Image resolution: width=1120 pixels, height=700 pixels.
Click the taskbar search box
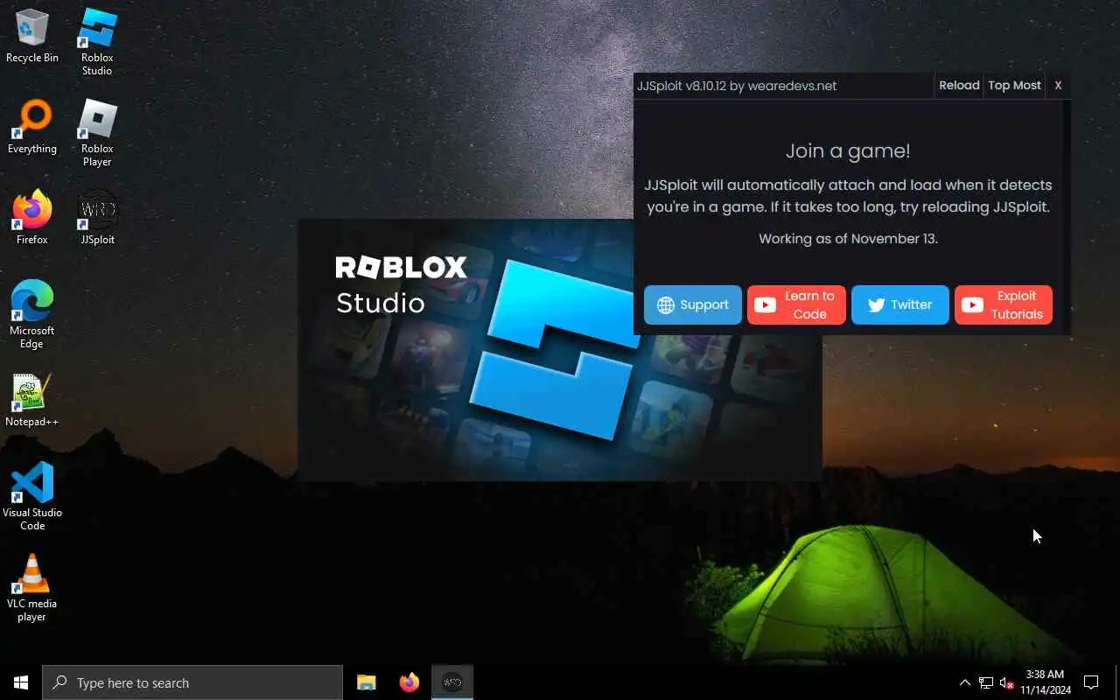(x=192, y=682)
